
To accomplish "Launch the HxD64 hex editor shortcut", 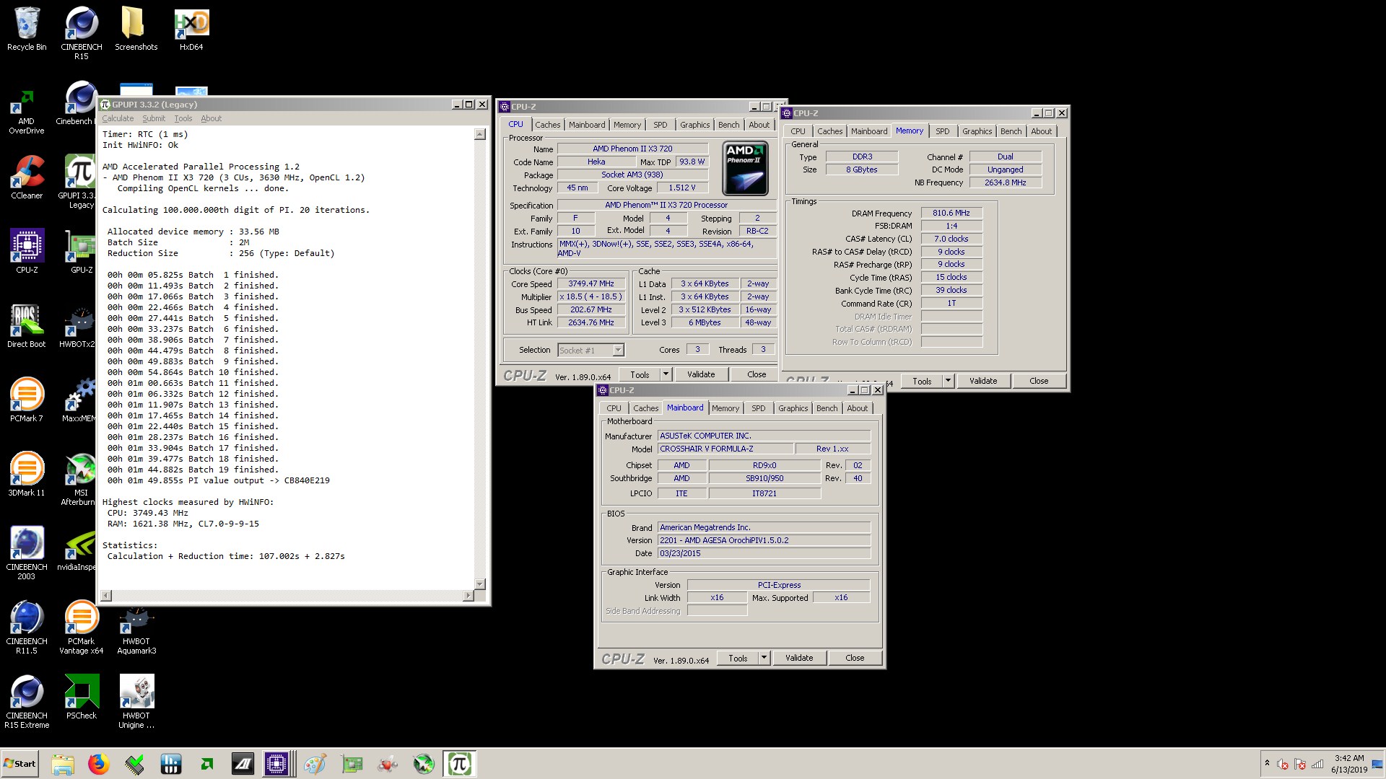I will [191, 29].
